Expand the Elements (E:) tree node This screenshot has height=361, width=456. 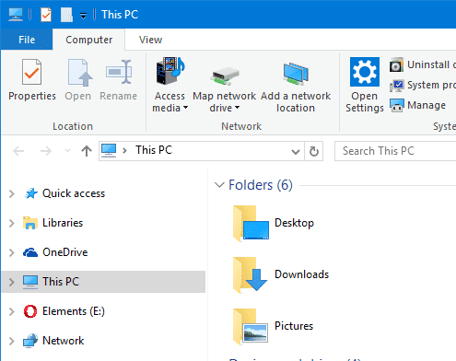pyautogui.click(x=12, y=311)
